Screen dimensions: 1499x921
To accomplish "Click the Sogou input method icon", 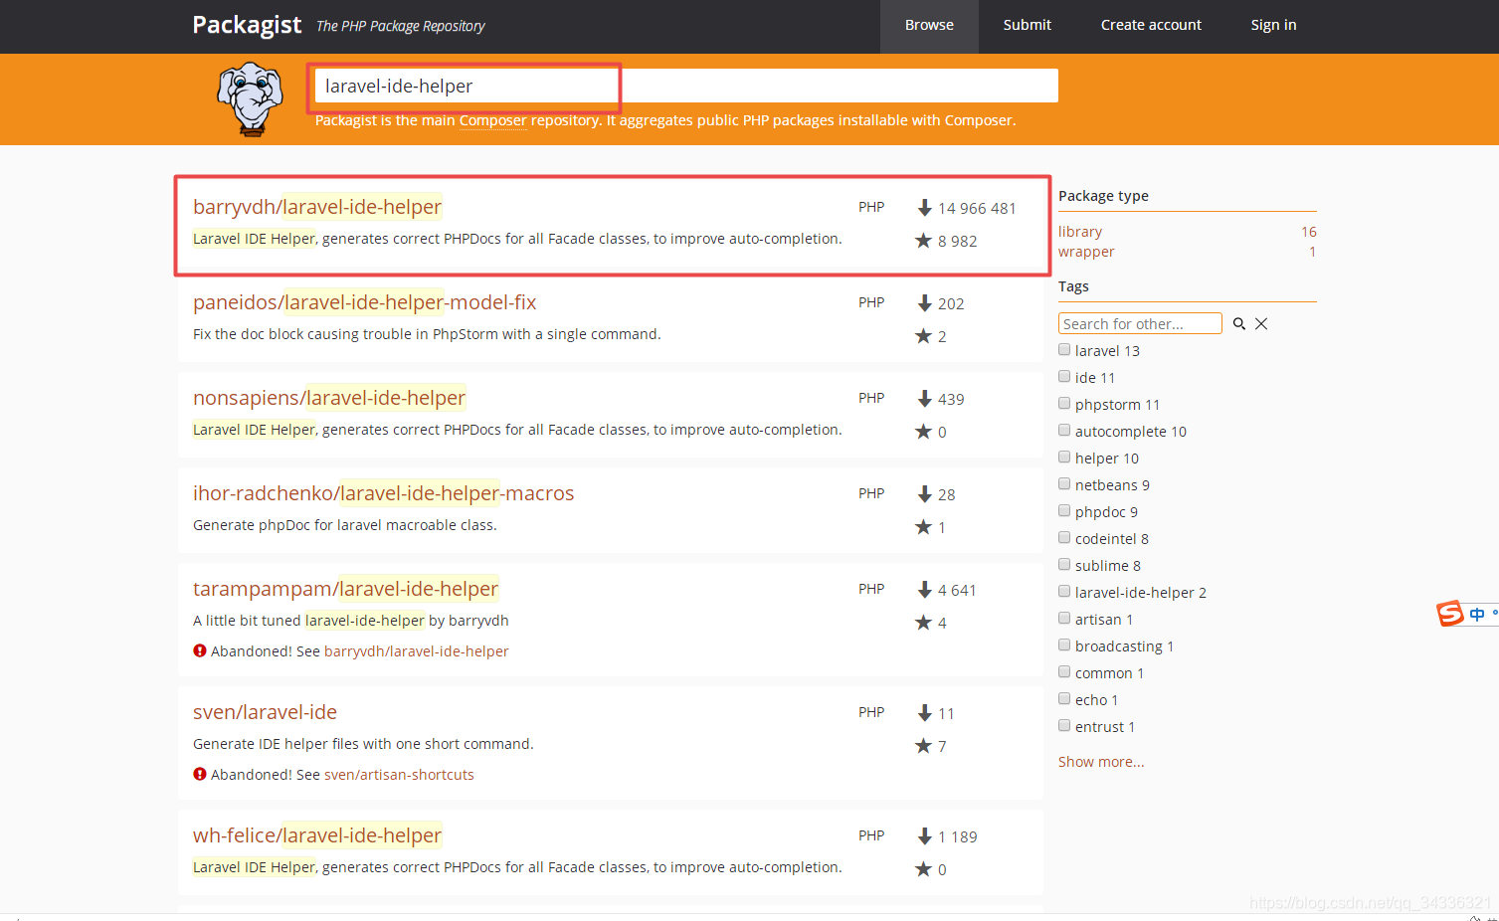I will click(1449, 613).
